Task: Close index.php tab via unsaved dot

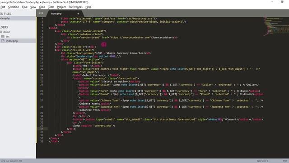Action: (78, 14)
